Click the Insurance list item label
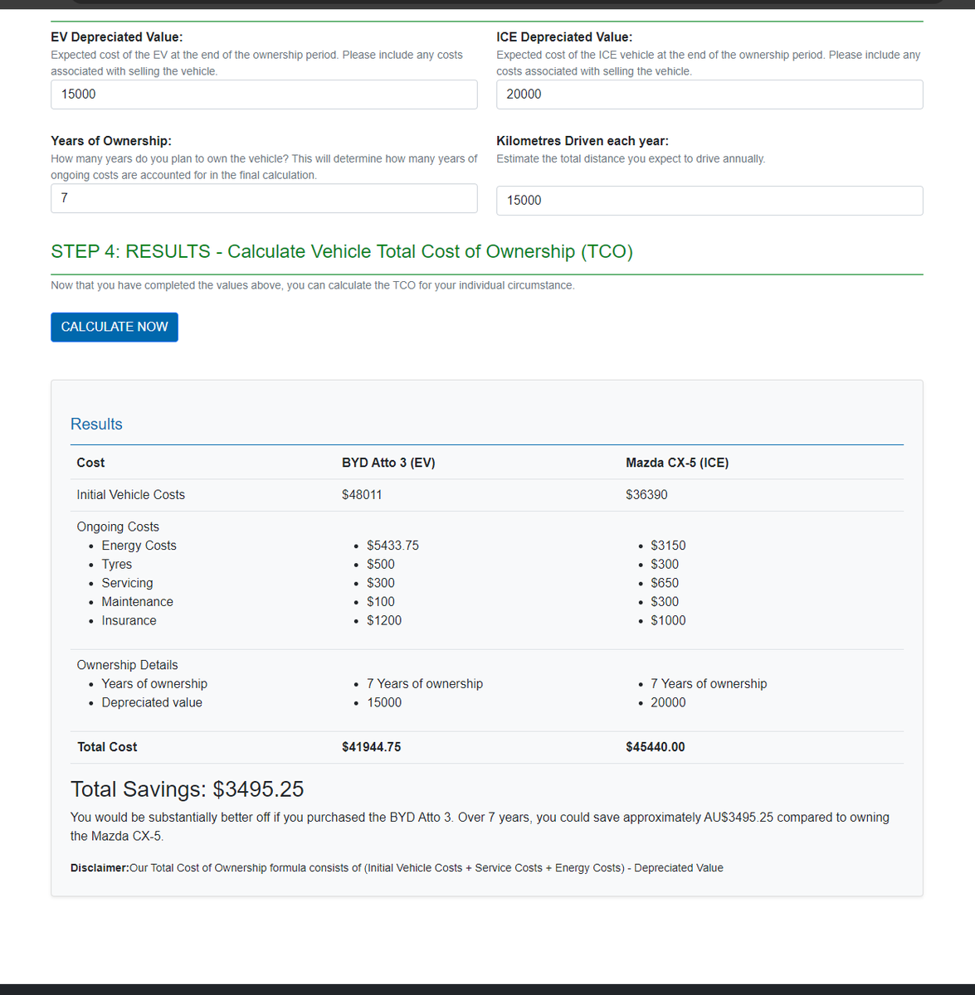Screen dimensions: 975x995 129,620
